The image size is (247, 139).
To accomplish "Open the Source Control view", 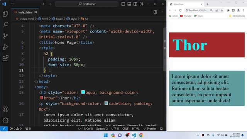I will tap(5, 36).
